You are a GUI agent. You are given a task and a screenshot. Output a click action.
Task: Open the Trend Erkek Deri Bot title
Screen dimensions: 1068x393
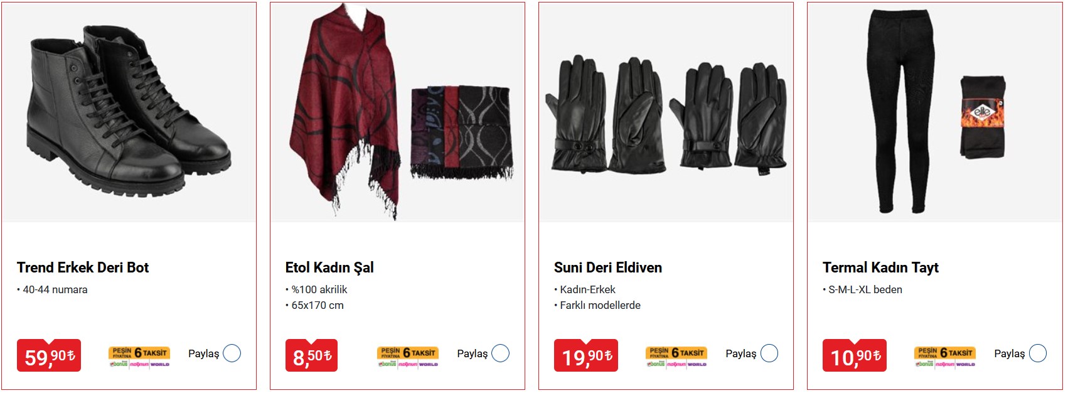pyautogui.click(x=83, y=267)
